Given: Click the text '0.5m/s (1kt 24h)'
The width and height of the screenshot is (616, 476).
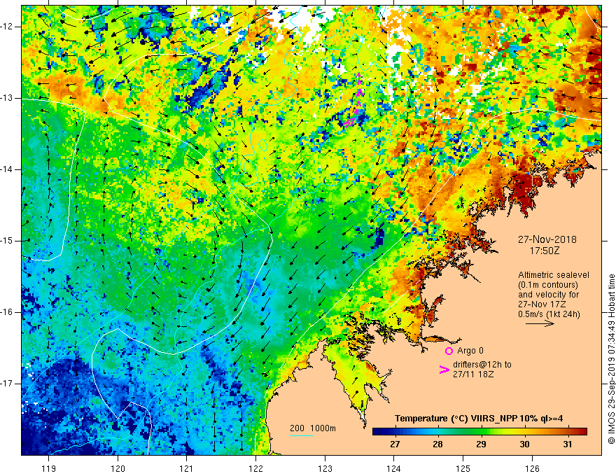Looking at the screenshot, I should click(x=549, y=314).
